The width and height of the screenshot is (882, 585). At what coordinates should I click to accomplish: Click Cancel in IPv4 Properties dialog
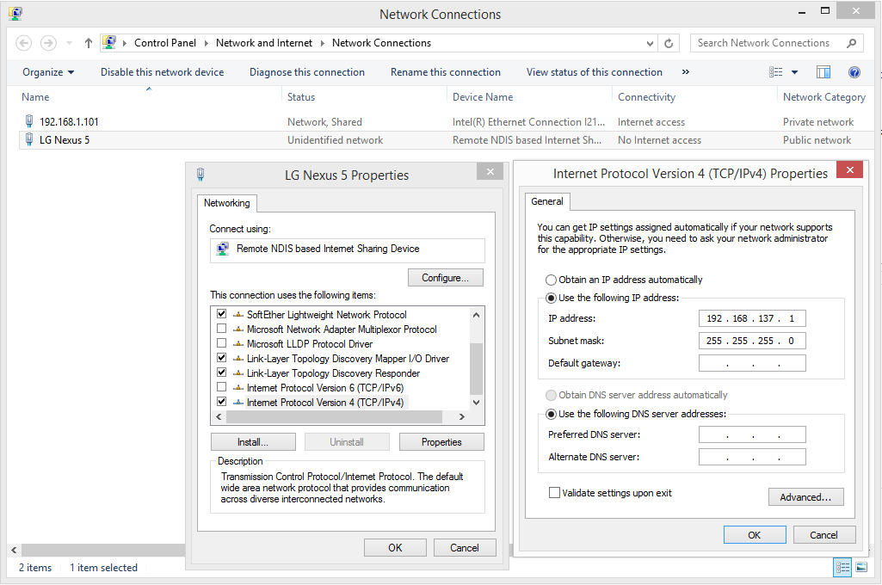tap(824, 535)
